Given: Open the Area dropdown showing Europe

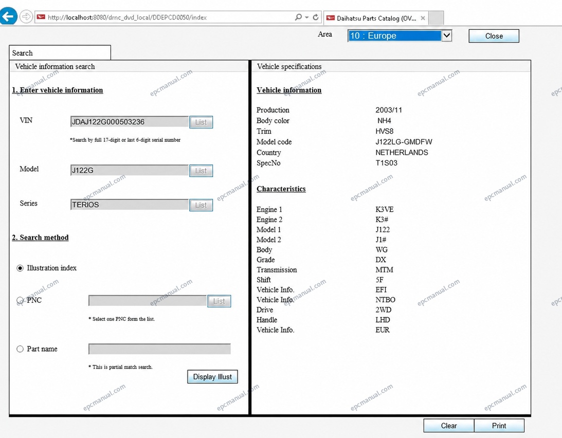Looking at the screenshot, I should (400, 36).
